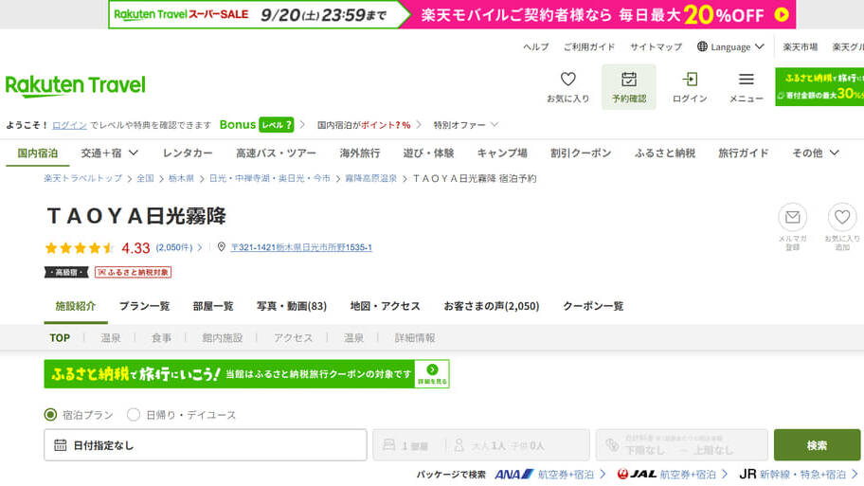Open the 高速バス・ツアー menu item
This screenshot has height=486, width=864.
[x=276, y=153]
